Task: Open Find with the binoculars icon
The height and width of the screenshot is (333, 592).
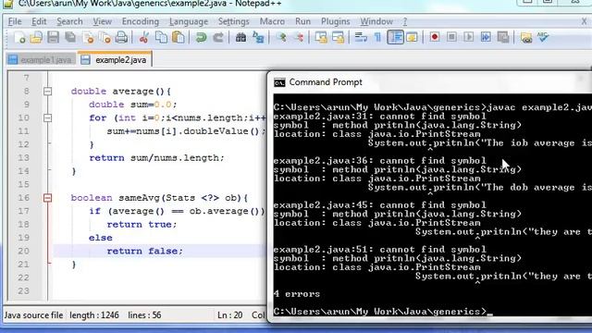Action: 240,37
